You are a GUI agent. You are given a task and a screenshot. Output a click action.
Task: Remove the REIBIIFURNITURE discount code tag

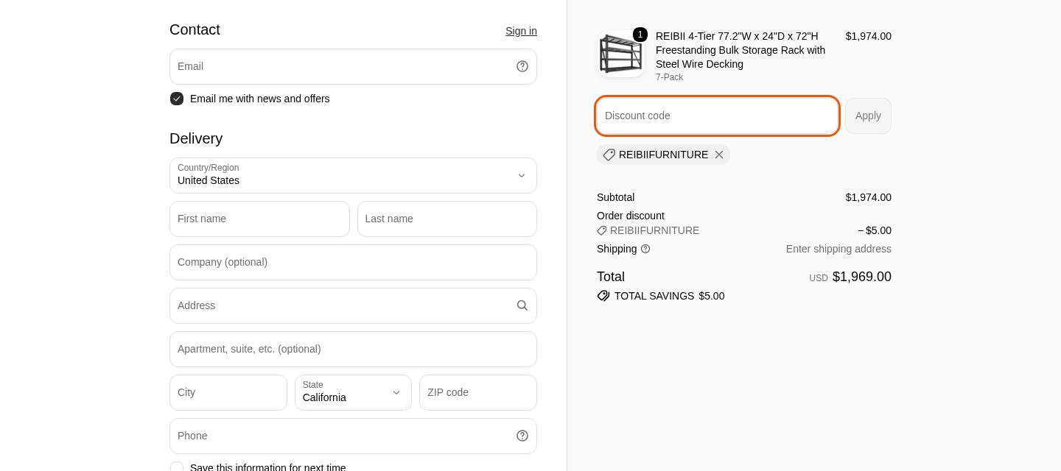[x=719, y=155]
